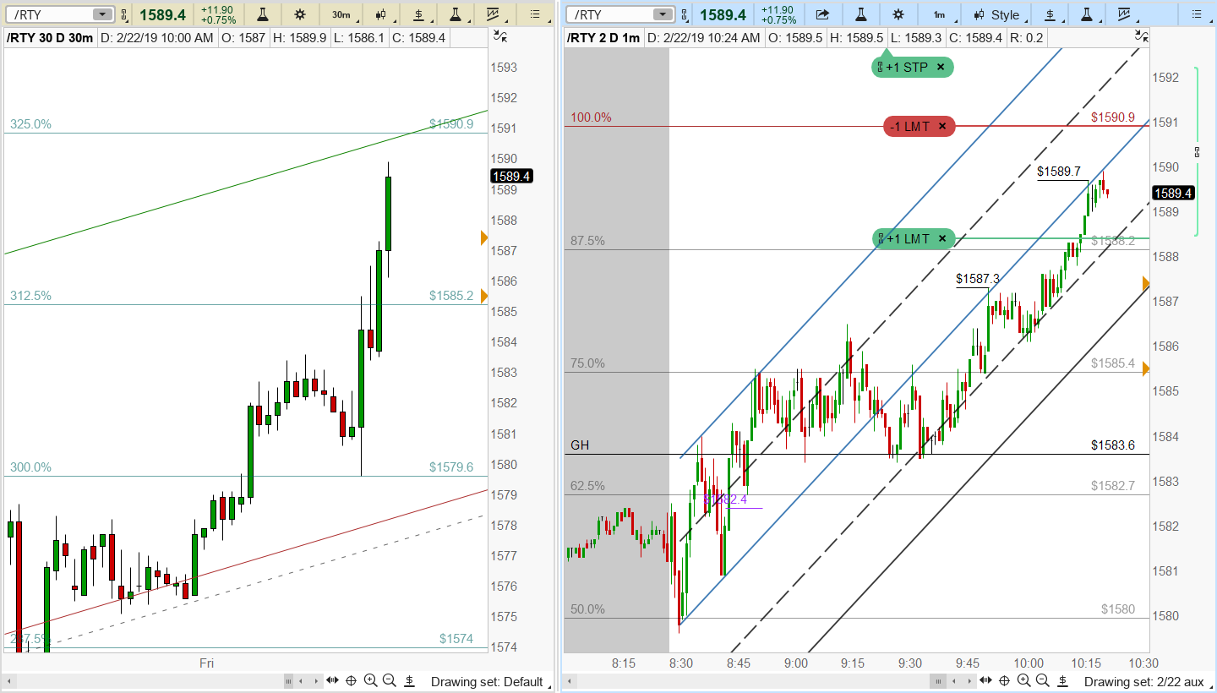Open chart settings gear in left chart

pyautogui.click(x=300, y=14)
